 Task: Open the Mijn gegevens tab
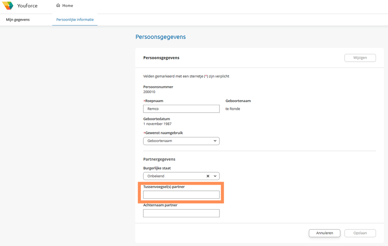pos(18,19)
